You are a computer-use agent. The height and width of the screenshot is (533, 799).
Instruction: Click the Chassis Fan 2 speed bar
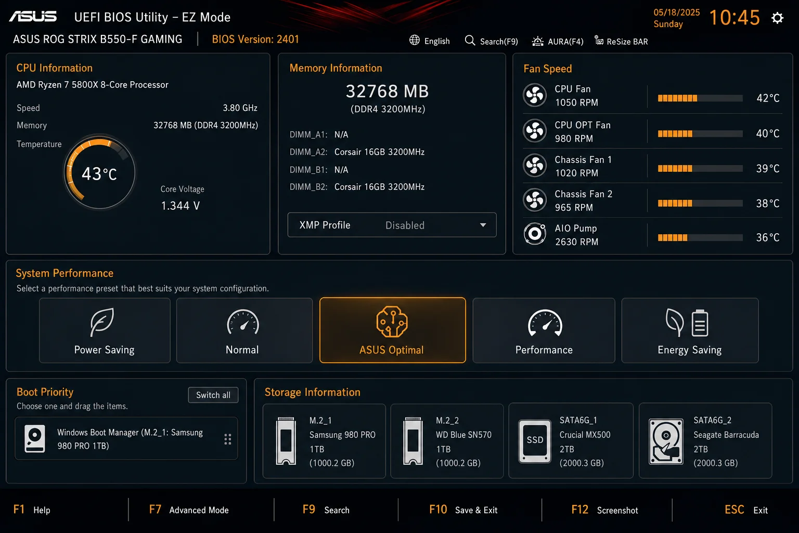pyautogui.click(x=700, y=203)
